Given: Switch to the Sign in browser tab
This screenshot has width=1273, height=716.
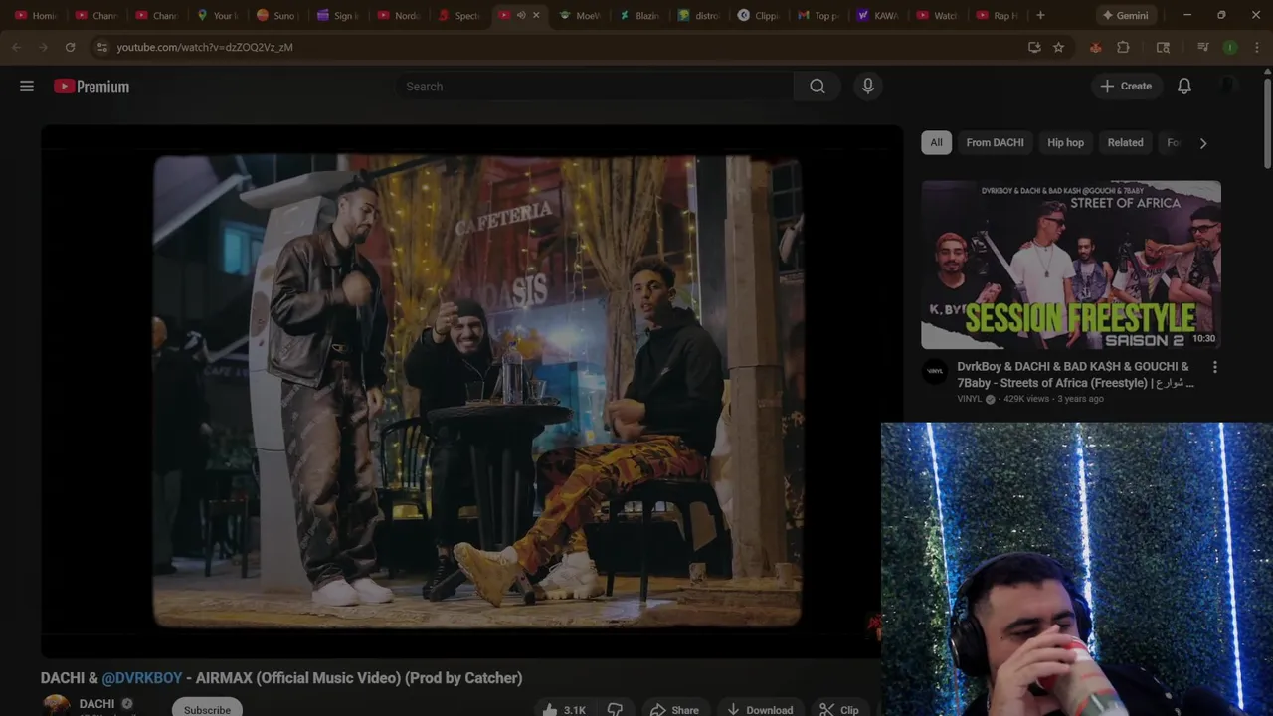Looking at the screenshot, I should (x=336, y=15).
